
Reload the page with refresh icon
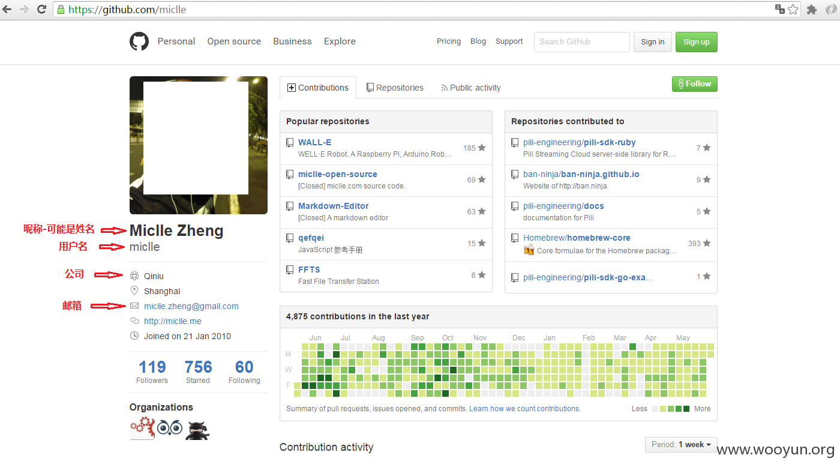pyautogui.click(x=41, y=10)
